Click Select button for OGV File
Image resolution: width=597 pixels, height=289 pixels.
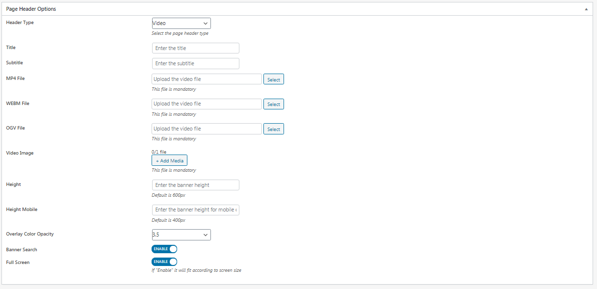[274, 129]
